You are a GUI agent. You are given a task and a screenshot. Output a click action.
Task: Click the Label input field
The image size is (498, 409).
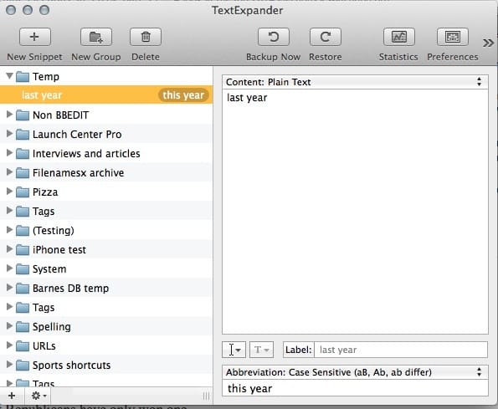[401, 350]
